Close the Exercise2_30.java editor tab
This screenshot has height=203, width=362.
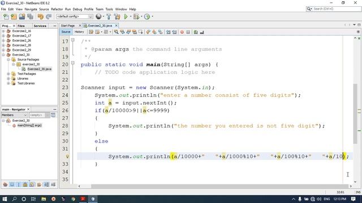117,25
